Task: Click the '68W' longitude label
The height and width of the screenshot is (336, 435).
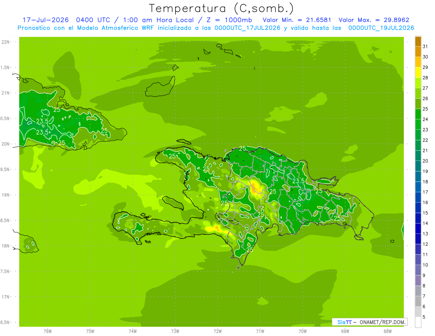Action: [388, 331]
